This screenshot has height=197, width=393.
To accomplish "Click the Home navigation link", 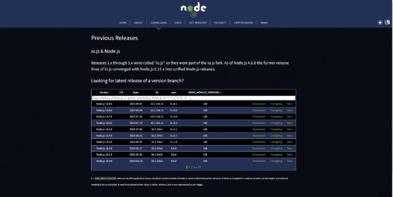I will (x=123, y=23).
